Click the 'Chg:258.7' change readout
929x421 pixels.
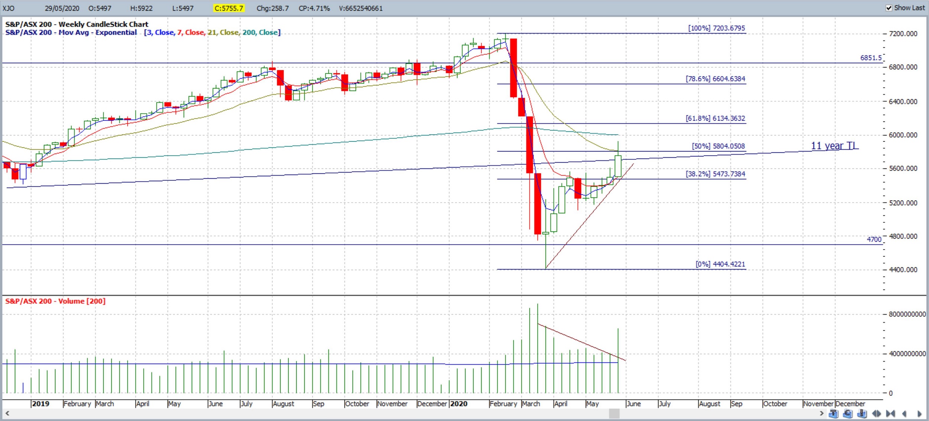click(272, 8)
